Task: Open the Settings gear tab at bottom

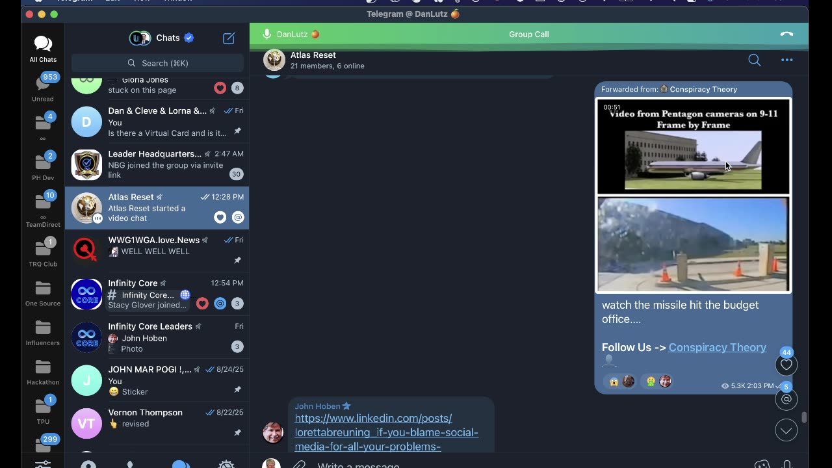Action: click(x=226, y=463)
